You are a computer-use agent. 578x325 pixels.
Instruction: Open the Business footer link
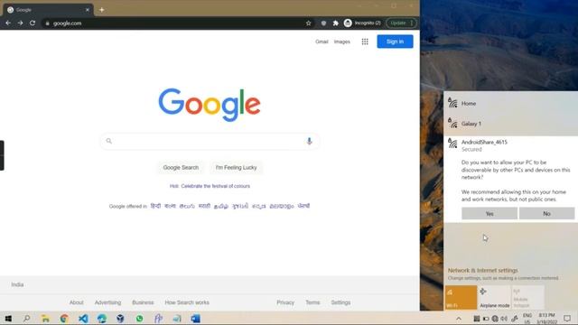pos(143,302)
